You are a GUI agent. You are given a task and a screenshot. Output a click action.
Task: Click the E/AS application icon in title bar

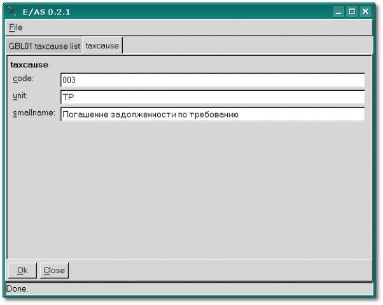click(x=12, y=11)
